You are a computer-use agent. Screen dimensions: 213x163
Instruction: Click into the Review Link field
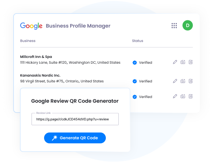point(75,119)
